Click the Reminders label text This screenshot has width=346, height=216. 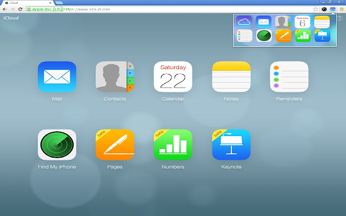pos(289,99)
